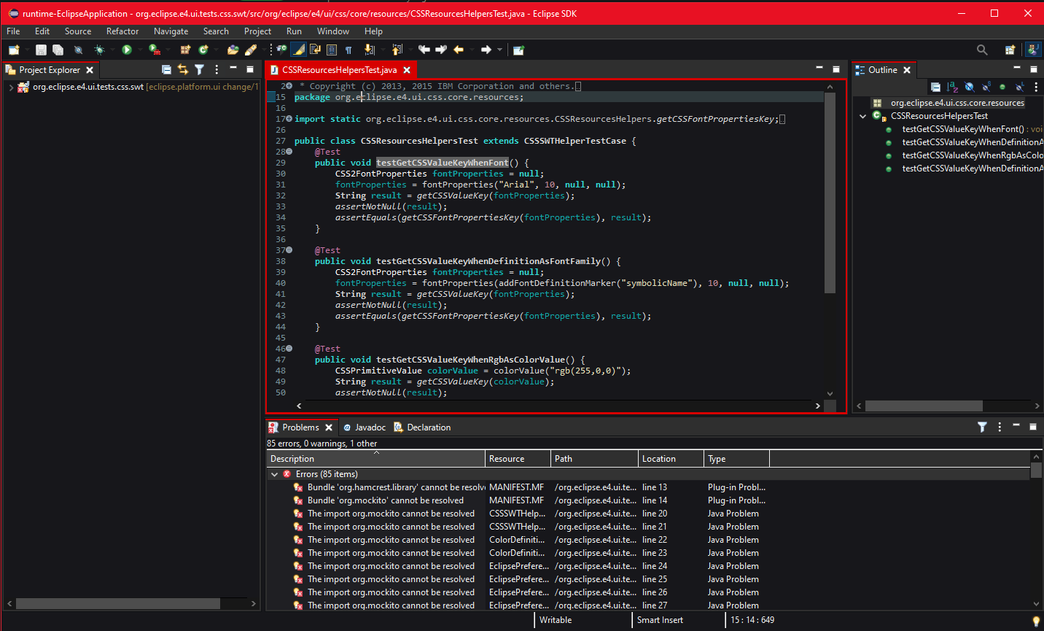Open the Refactor menu

[x=122, y=31]
